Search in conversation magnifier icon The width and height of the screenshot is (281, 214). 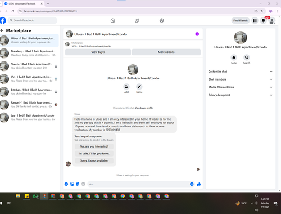247,57
